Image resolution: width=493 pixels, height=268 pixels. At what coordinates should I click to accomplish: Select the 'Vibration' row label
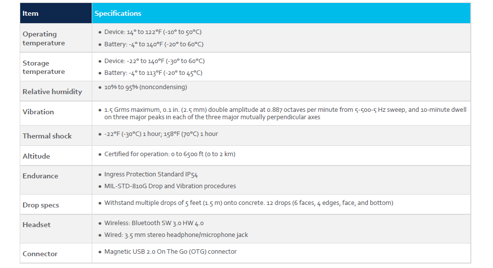[38, 112]
